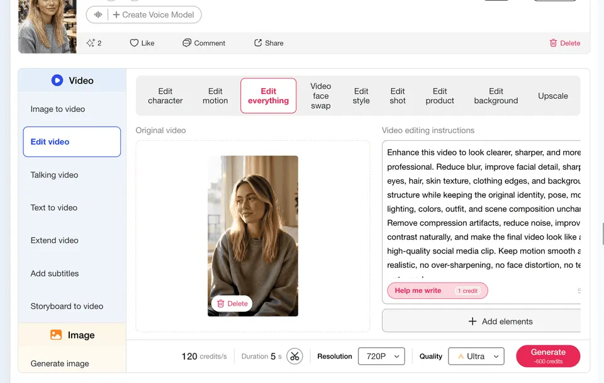The image size is (604, 383).
Task: Select the Edit everything tab
Action: click(x=269, y=96)
